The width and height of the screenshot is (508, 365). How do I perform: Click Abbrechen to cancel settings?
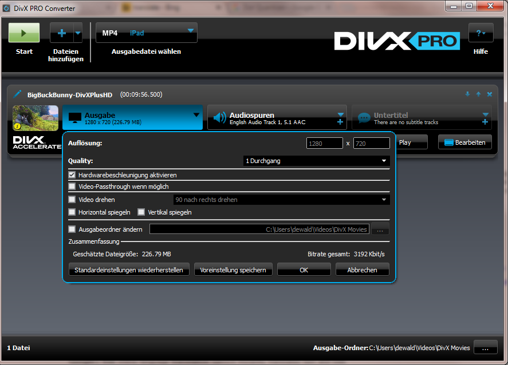tap(362, 269)
